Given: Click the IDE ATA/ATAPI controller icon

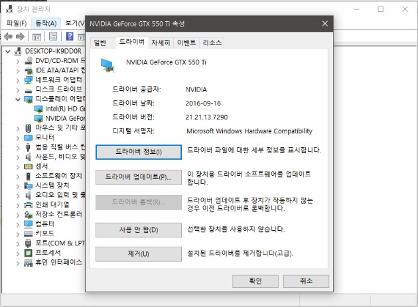Looking at the screenshot, I should pyautogui.click(x=29, y=71).
